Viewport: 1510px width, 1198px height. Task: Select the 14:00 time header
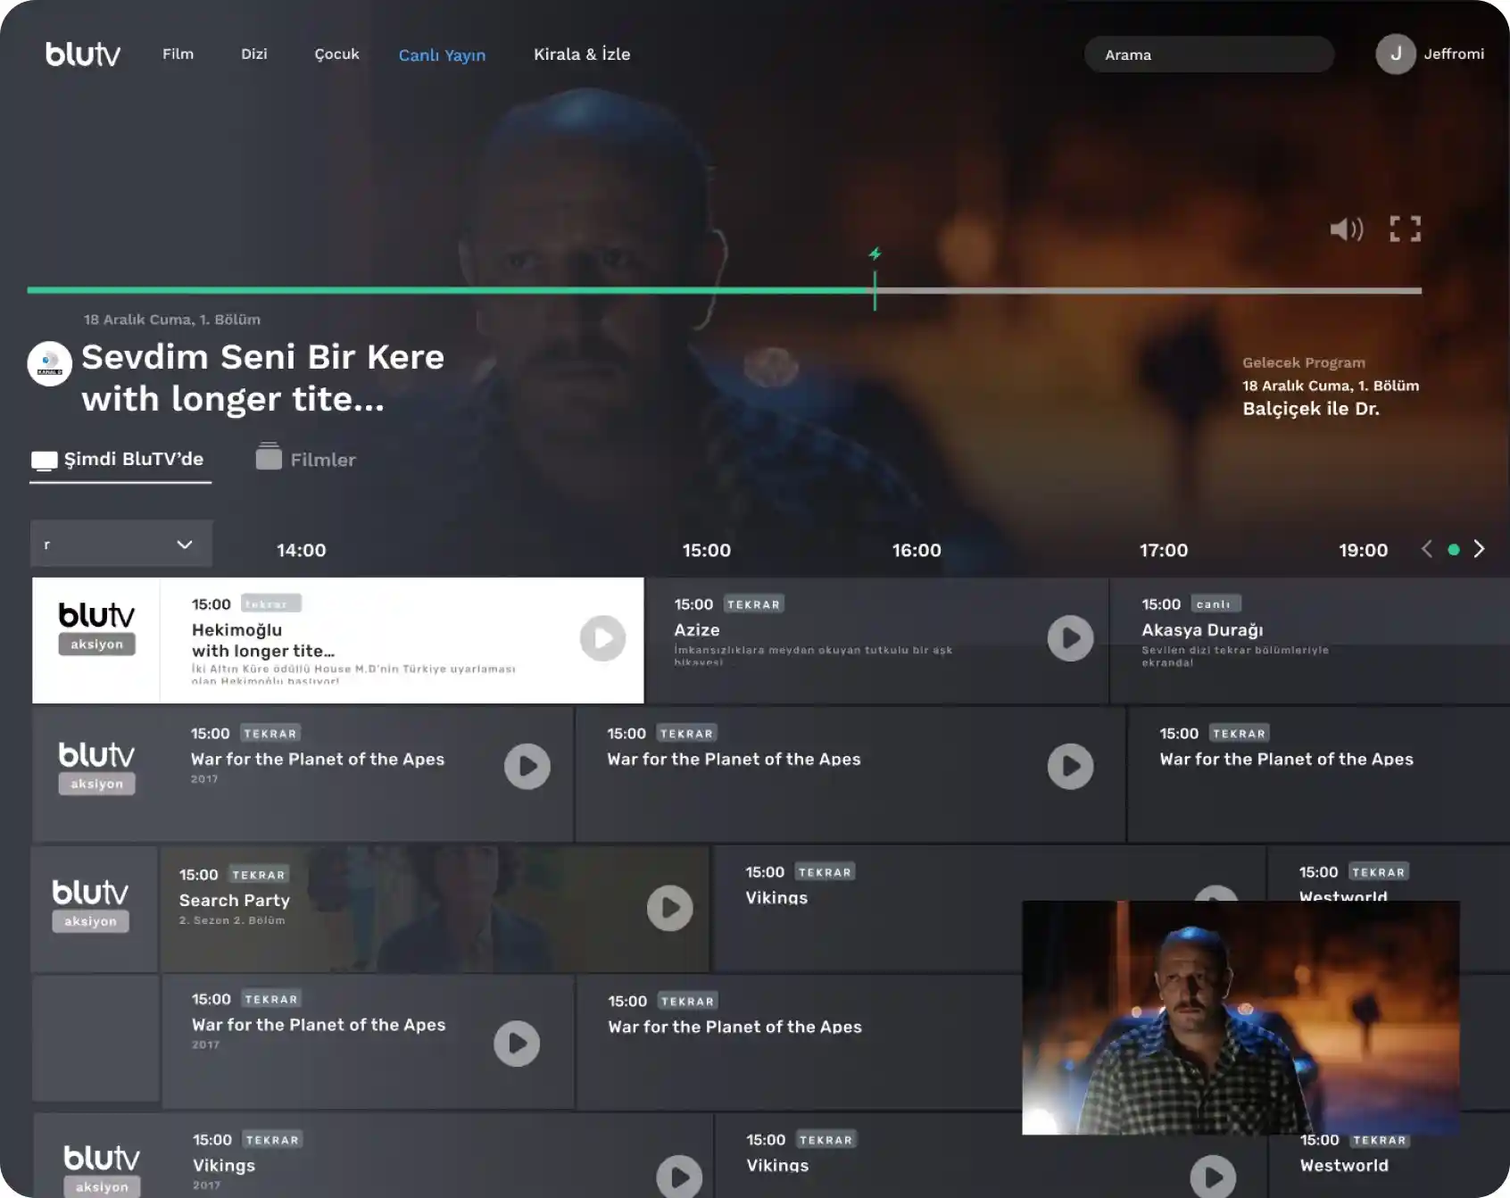point(302,550)
